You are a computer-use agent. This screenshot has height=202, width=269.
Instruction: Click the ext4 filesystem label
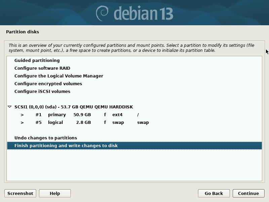tap(117, 114)
